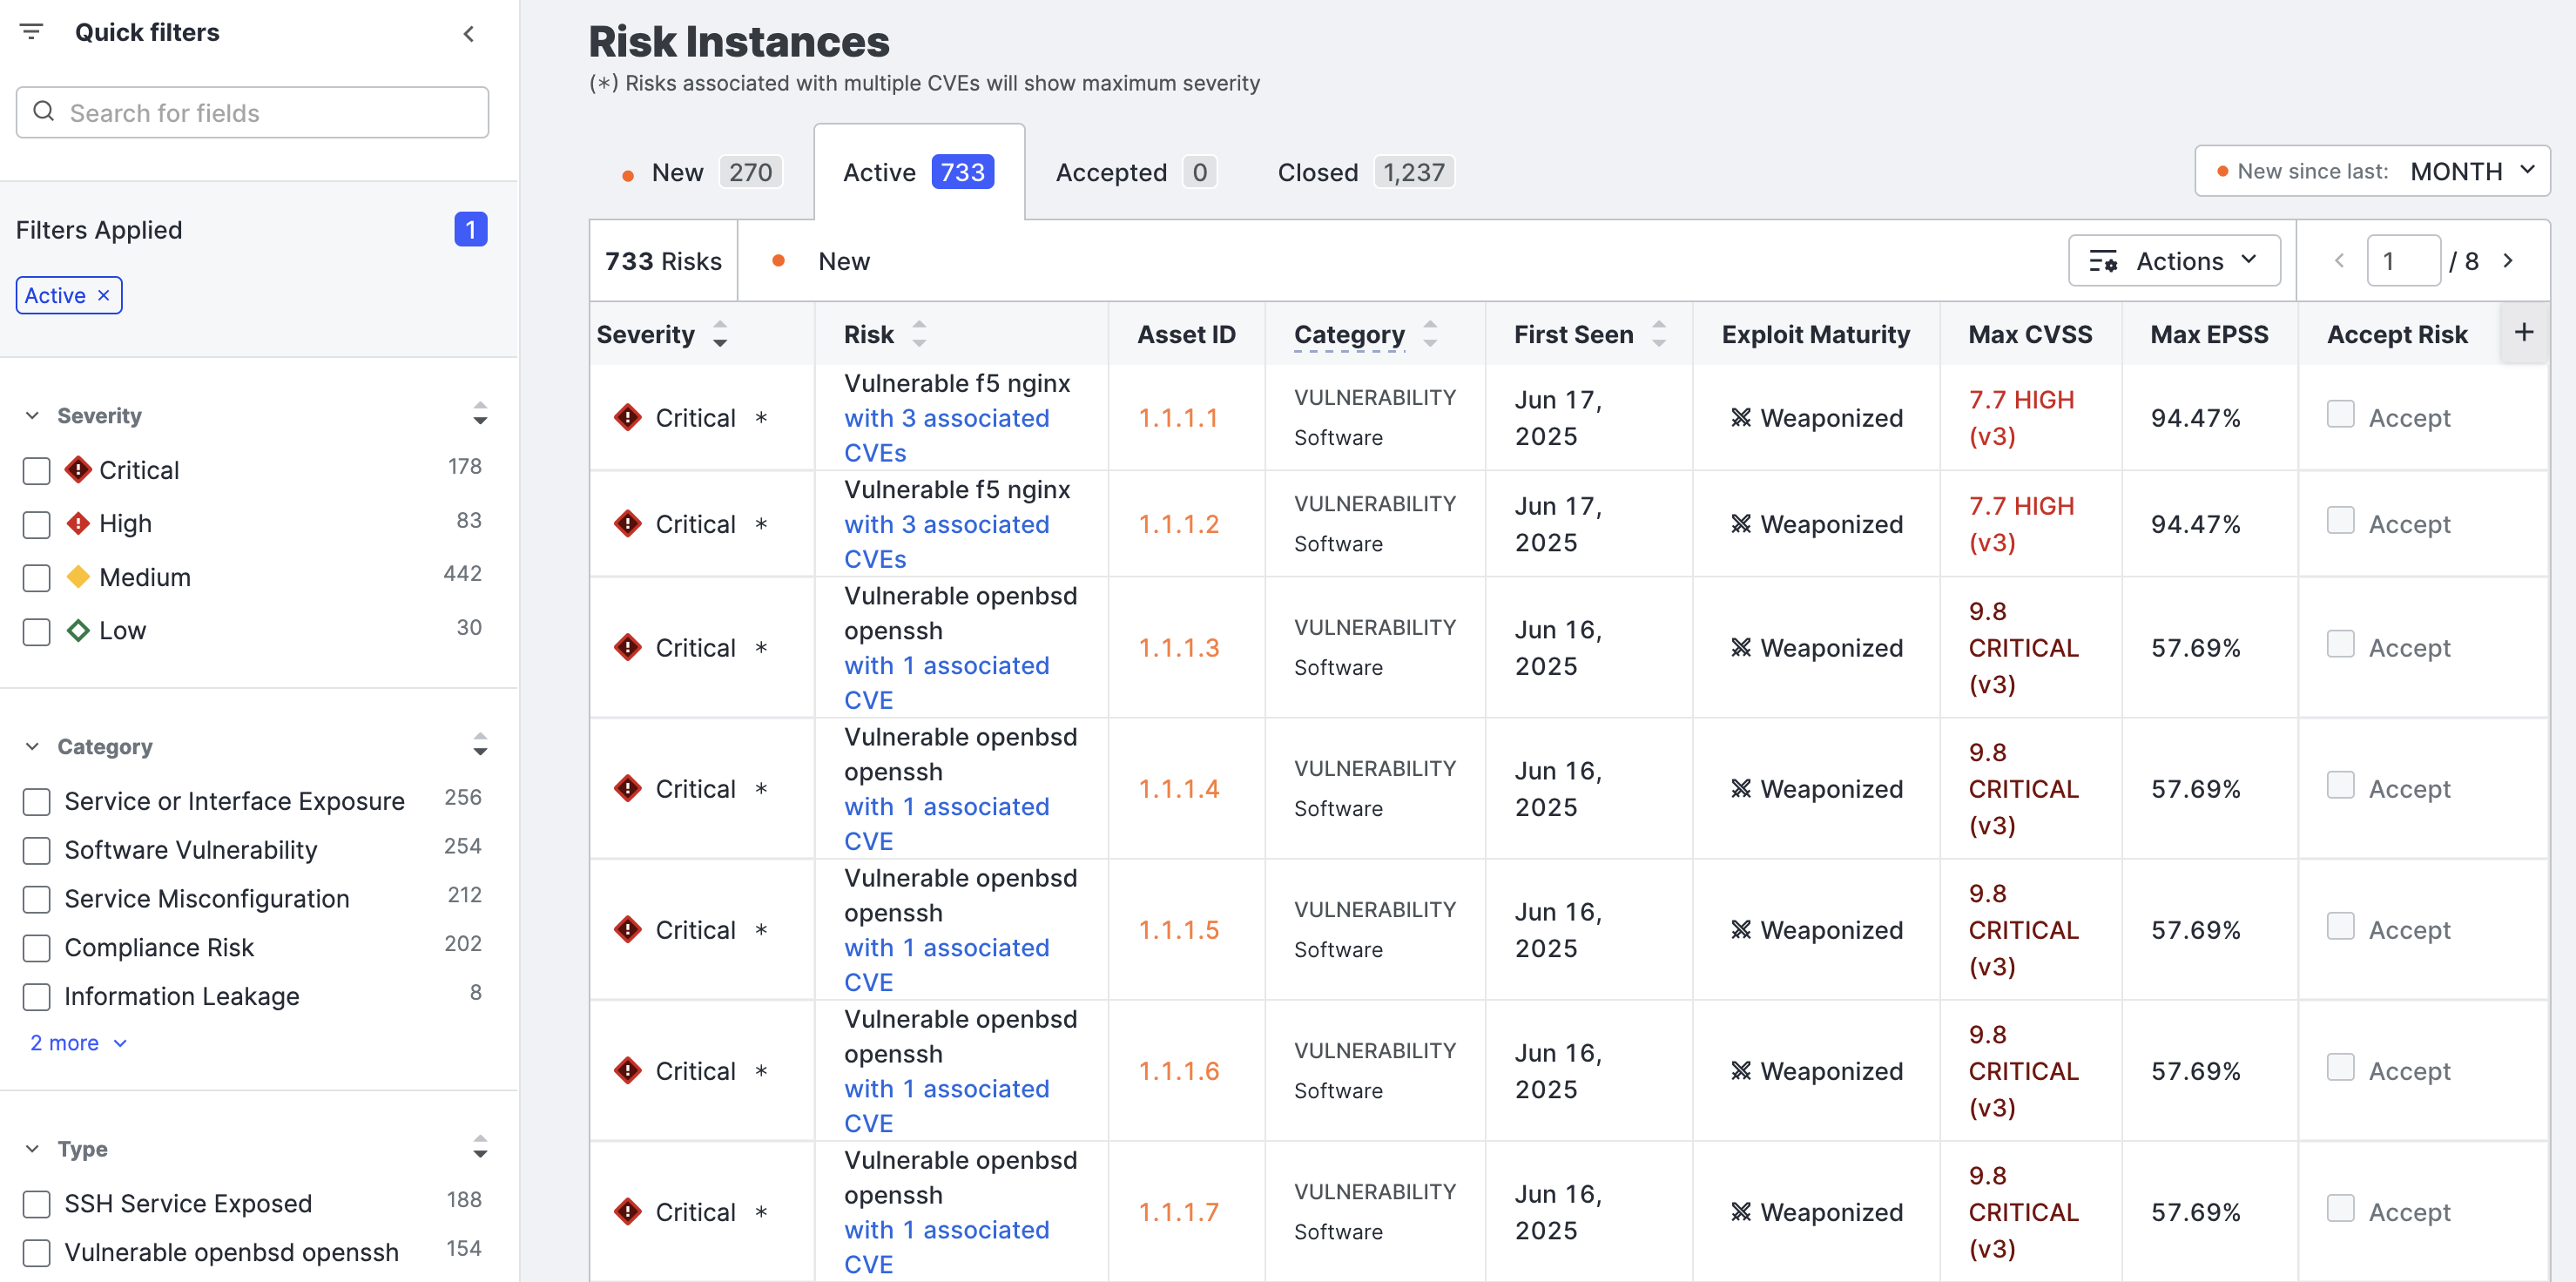
Task: Click 7.7 HIGH CVSS for asset 1.1.1.1
Action: 2021,418
